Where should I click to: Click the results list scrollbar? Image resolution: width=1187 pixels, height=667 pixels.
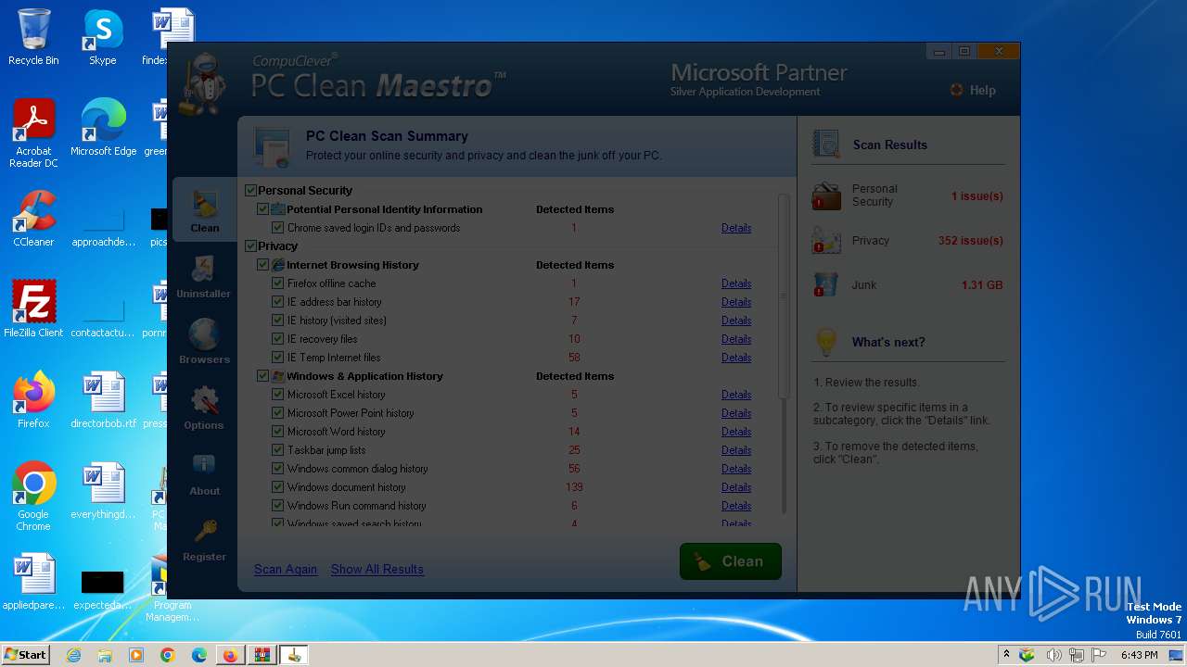coord(783,296)
